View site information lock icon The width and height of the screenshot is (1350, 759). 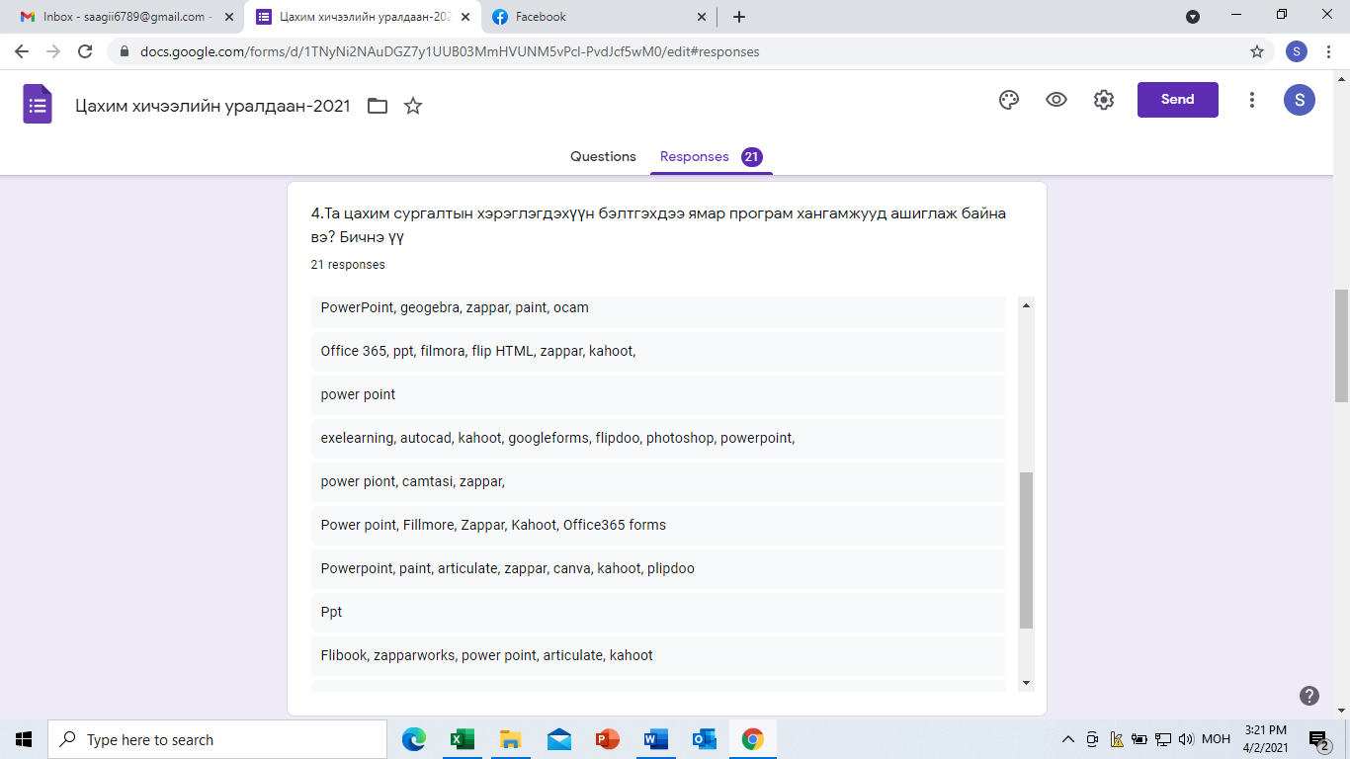[x=125, y=51]
